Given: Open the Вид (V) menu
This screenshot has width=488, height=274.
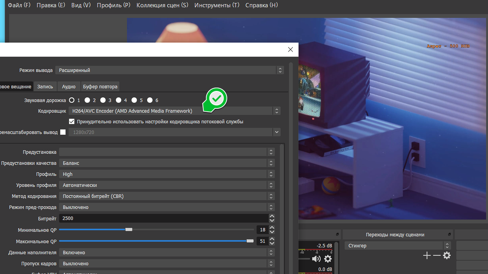Looking at the screenshot, I should click(x=81, y=5).
